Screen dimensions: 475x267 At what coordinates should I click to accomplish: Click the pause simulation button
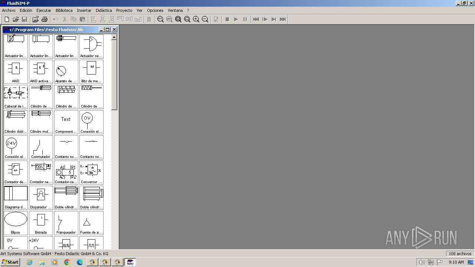coord(245,19)
